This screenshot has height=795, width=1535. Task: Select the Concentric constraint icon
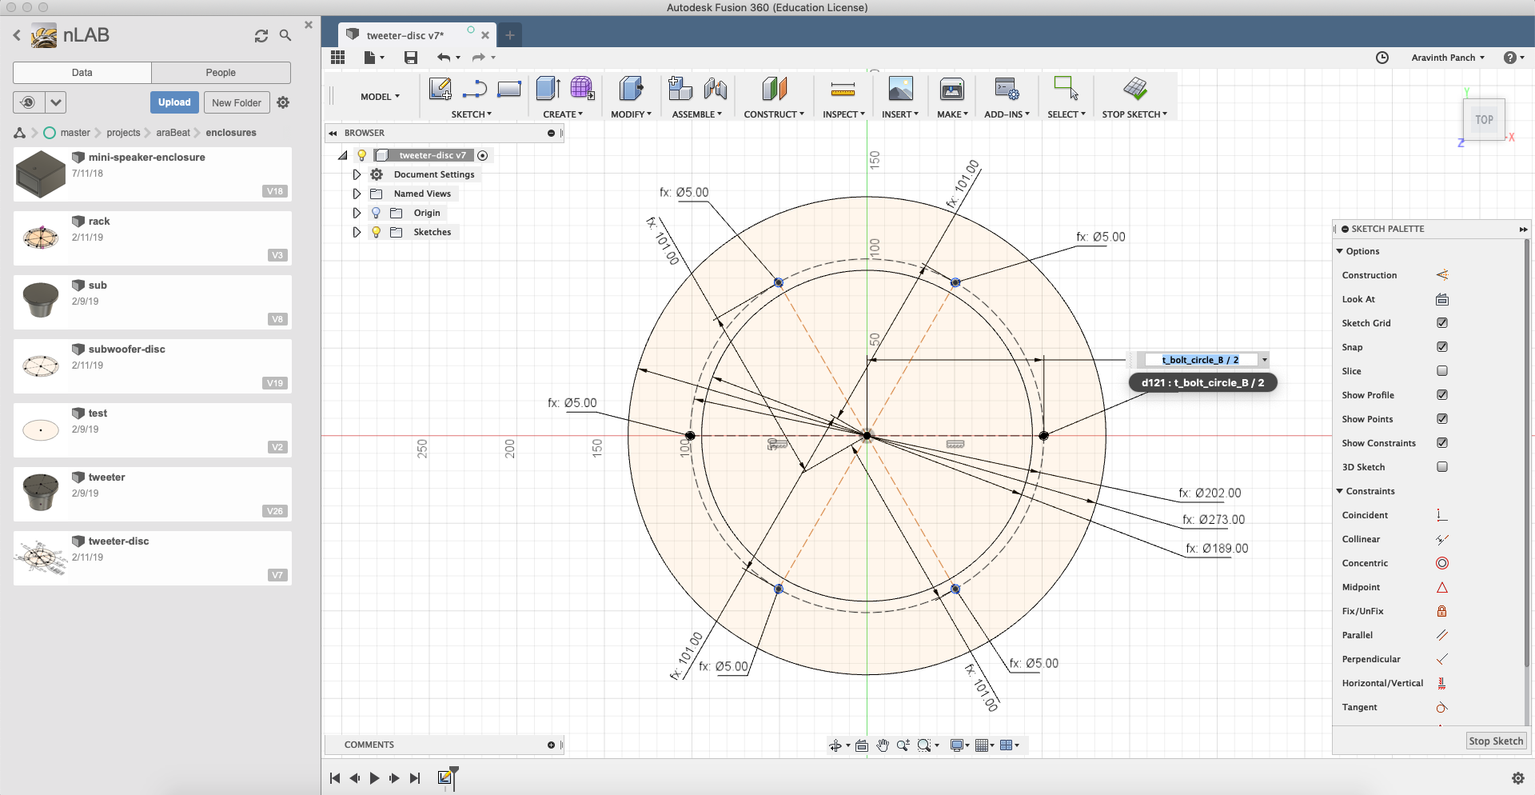pos(1442,563)
